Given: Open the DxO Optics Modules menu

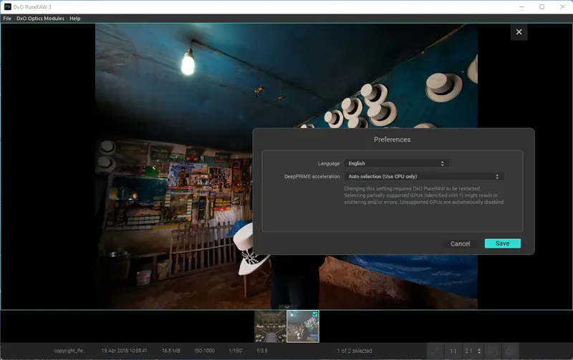Looking at the screenshot, I should coord(40,18).
